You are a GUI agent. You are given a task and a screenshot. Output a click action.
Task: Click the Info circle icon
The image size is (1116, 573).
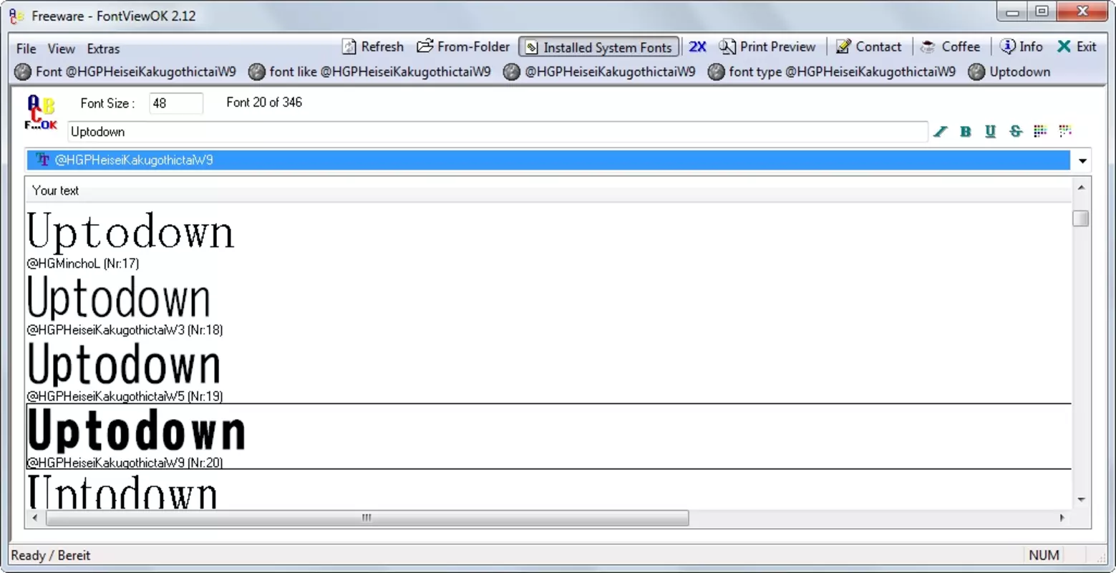click(1007, 47)
